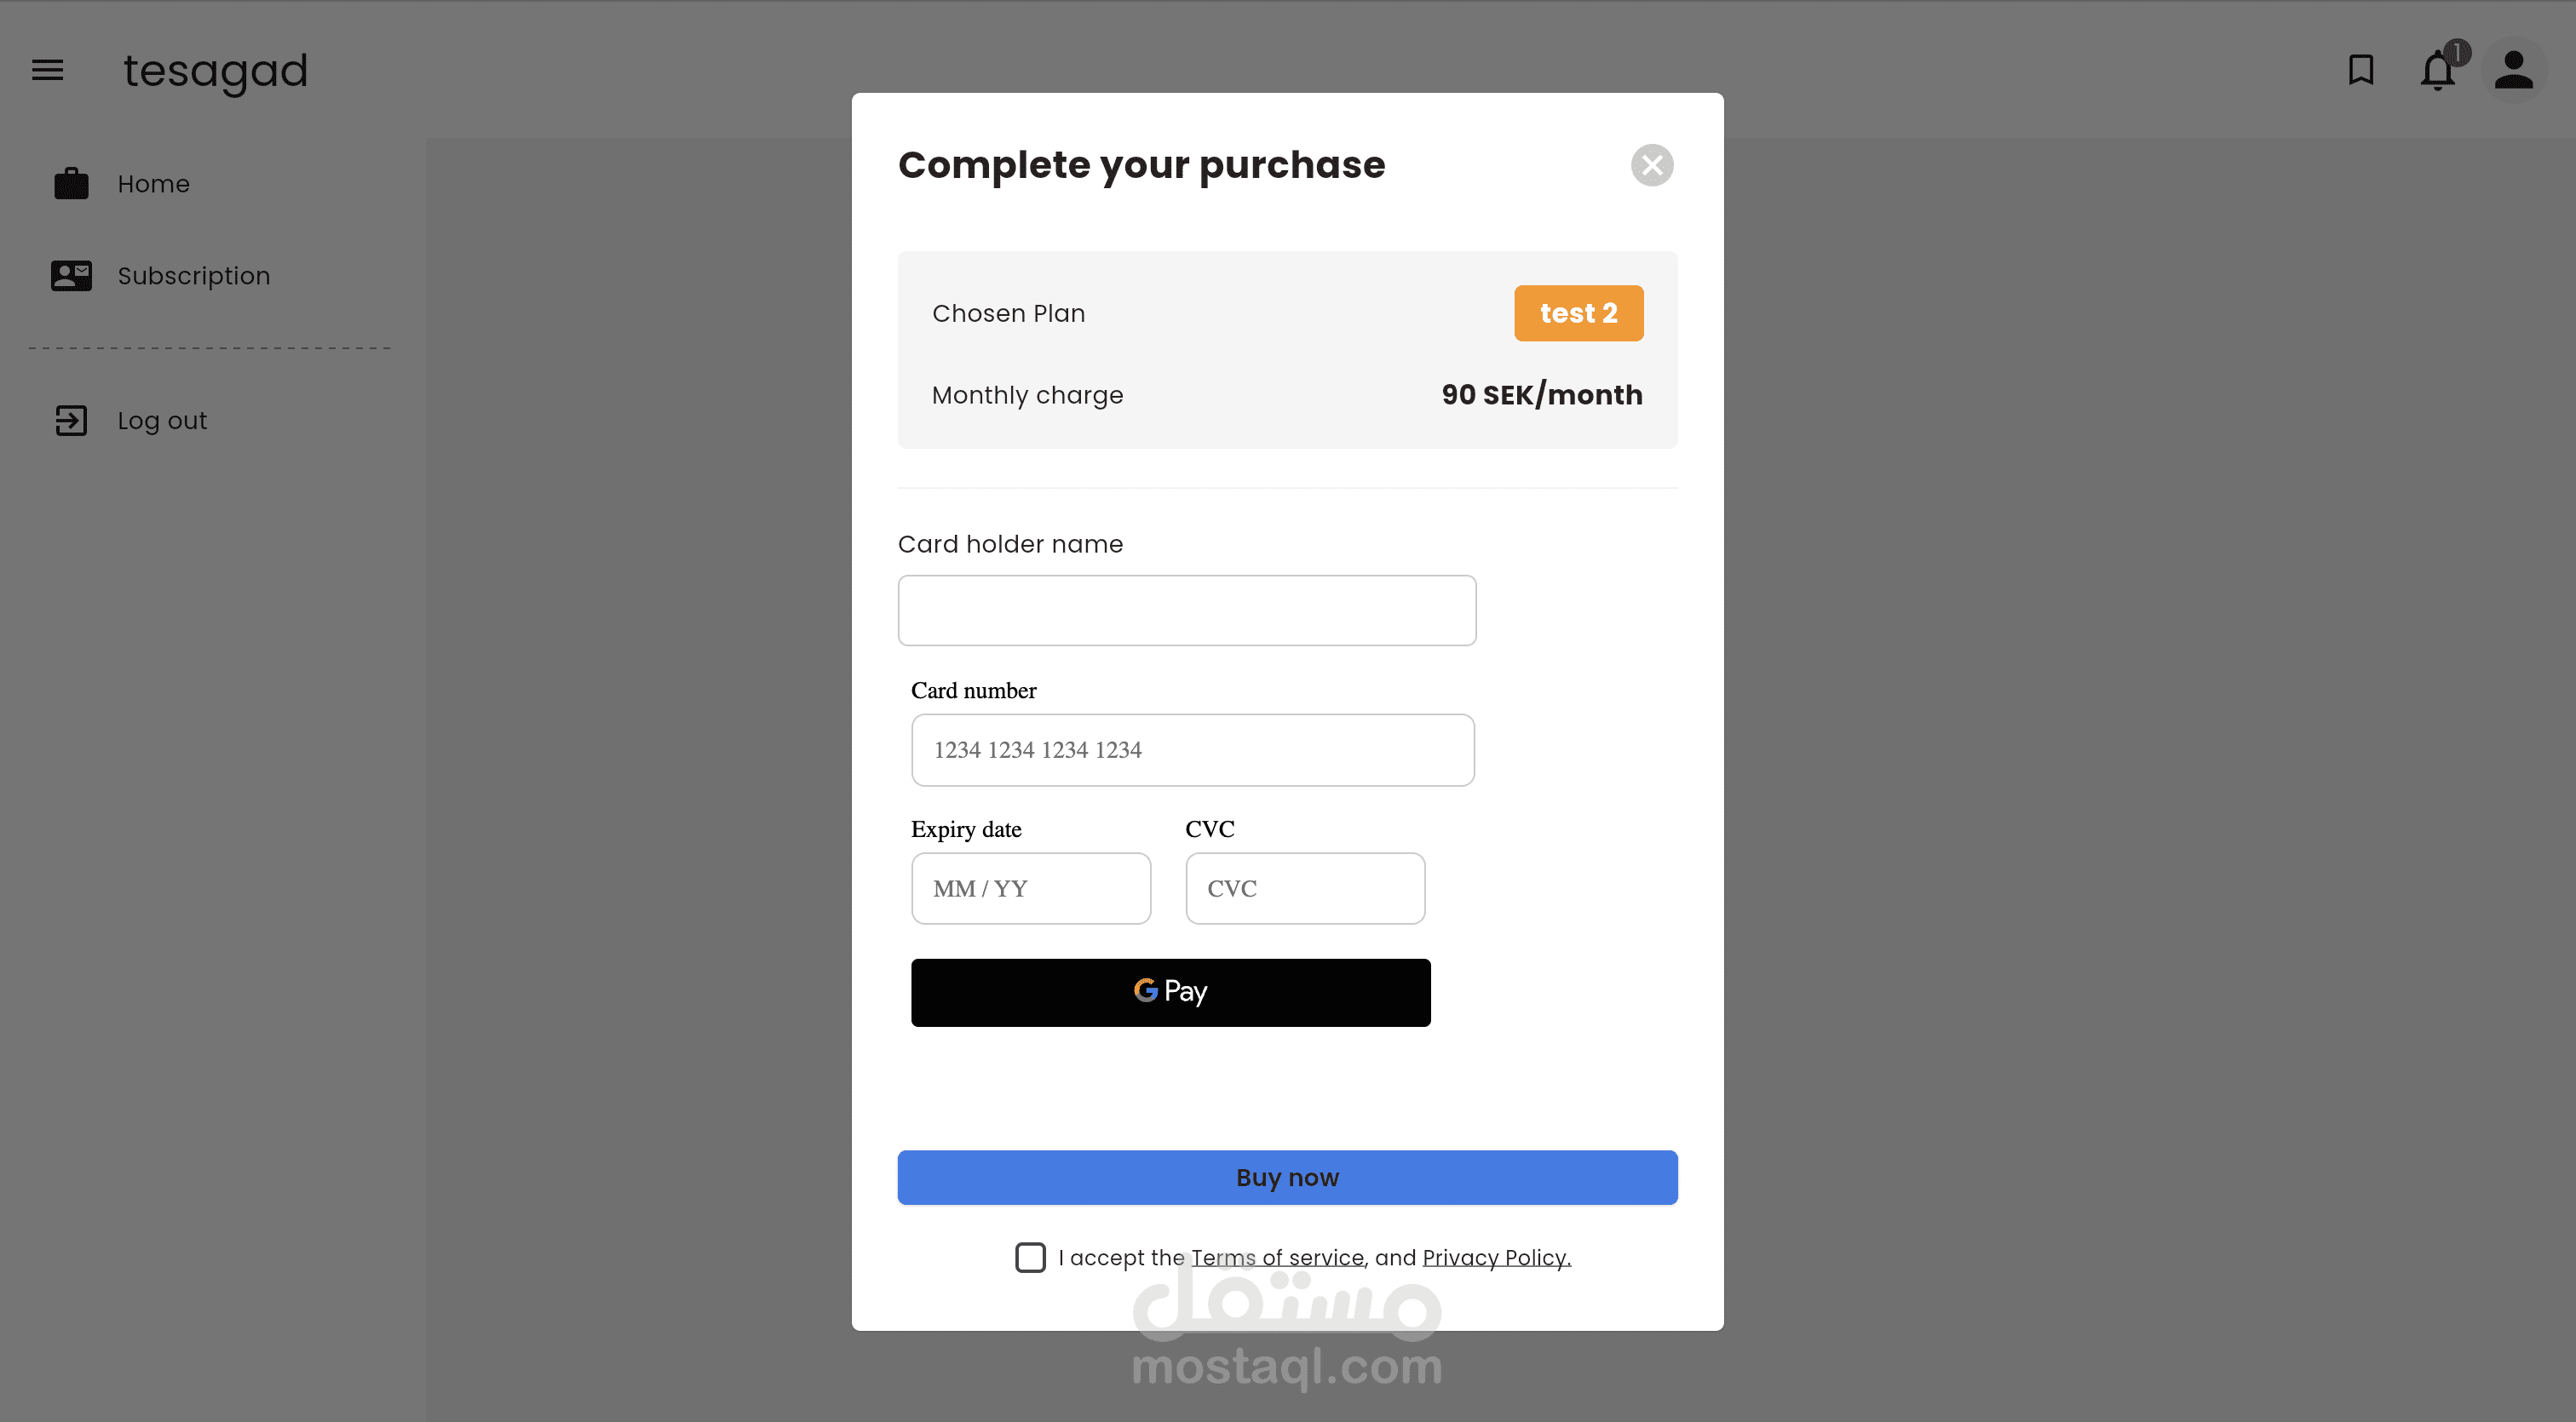Open the Terms of service link

click(x=1277, y=1257)
